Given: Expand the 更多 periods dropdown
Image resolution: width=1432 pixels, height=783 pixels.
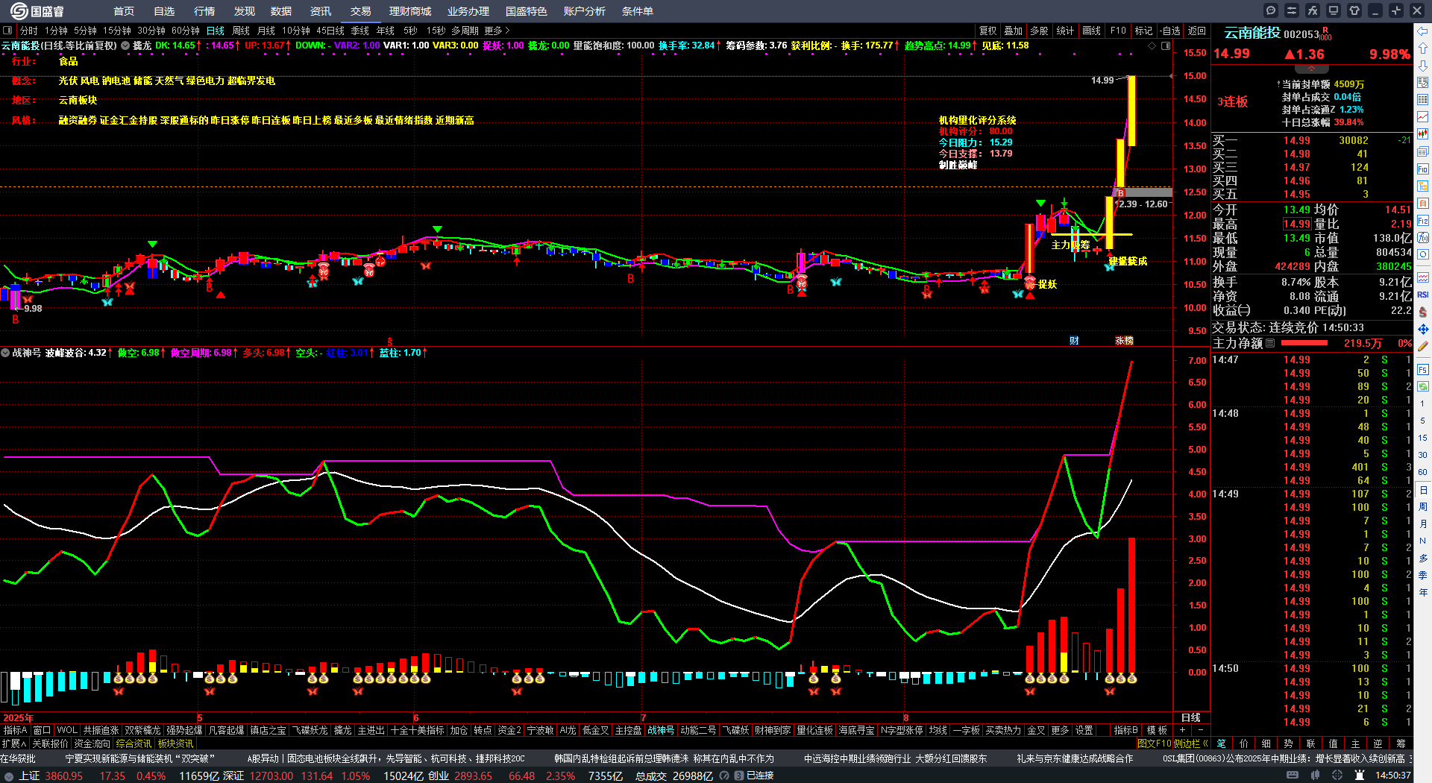Looking at the screenshot, I should click(x=497, y=31).
